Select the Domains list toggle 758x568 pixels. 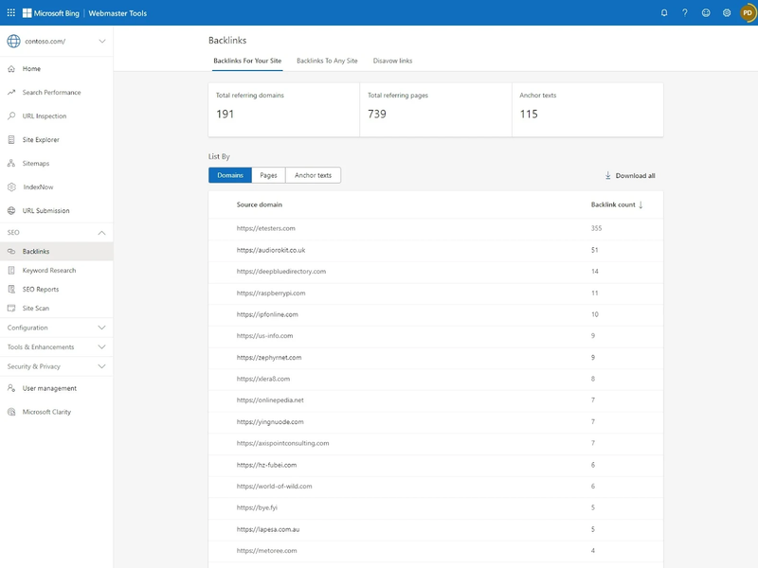click(230, 175)
